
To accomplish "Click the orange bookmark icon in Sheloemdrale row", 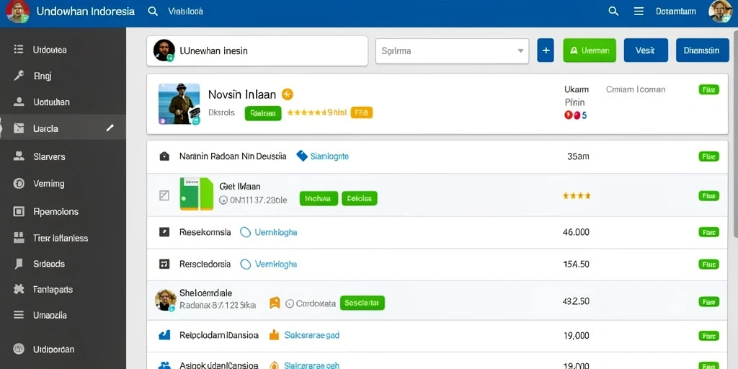I will tap(275, 303).
